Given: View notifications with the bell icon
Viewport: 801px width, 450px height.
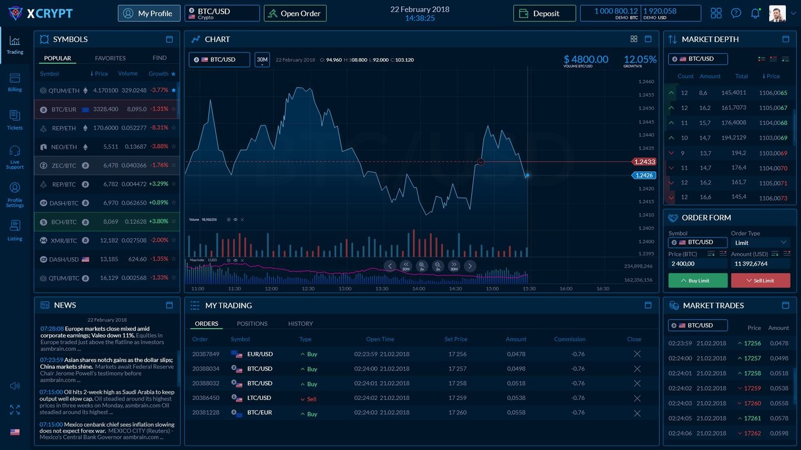Looking at the screenshot, I should (755, 13).
